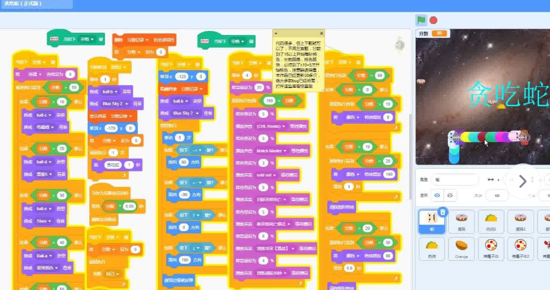Delete the selected snake sprite with trash icon
550x290 pixels.
click(443, 212)
